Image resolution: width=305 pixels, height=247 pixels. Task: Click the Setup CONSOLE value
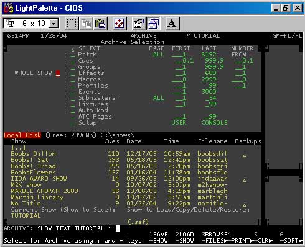(x=214, y=123)
